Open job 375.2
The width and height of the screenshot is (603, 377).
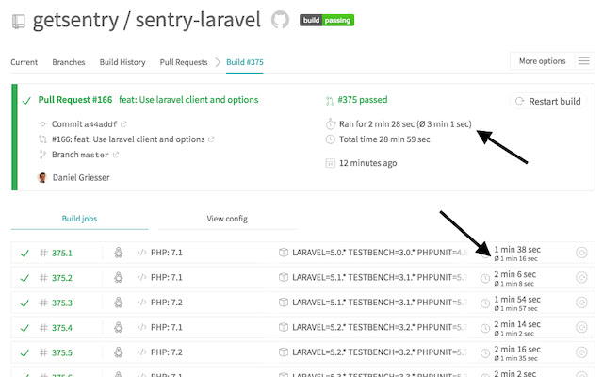click(x=62, y=278)
